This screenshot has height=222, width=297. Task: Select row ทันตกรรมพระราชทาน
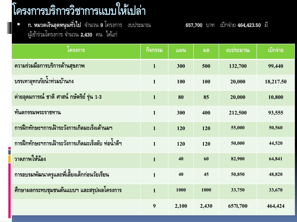pyautogui.click(x=153, y=114)
